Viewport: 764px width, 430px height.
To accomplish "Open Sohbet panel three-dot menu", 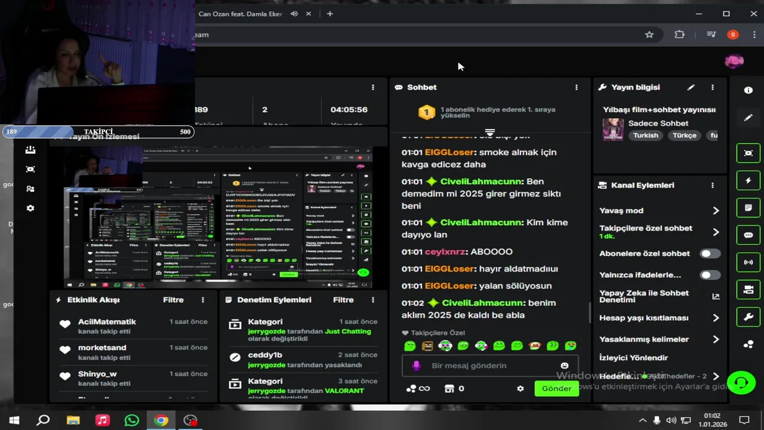I will pos(577,87).
